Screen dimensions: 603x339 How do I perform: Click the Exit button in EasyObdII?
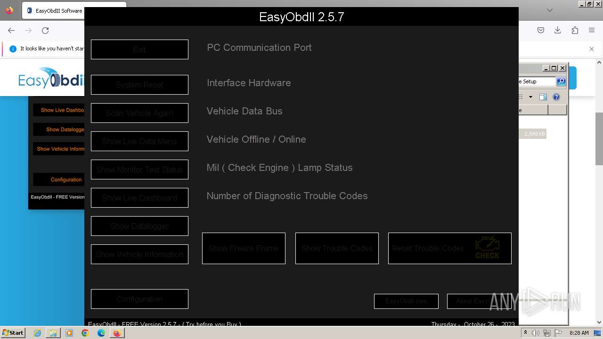[x=139, y=49]
